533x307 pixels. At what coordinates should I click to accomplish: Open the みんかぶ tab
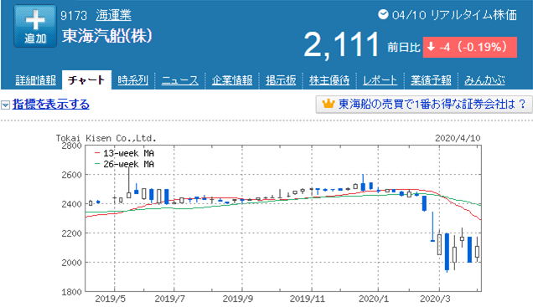(x=484, y=80)
